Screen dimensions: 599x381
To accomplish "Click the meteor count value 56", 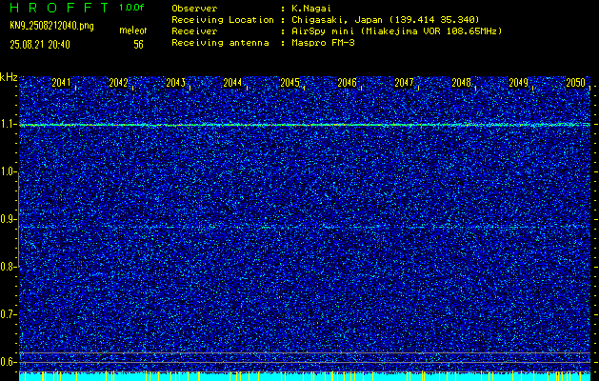I will [138, 45].
